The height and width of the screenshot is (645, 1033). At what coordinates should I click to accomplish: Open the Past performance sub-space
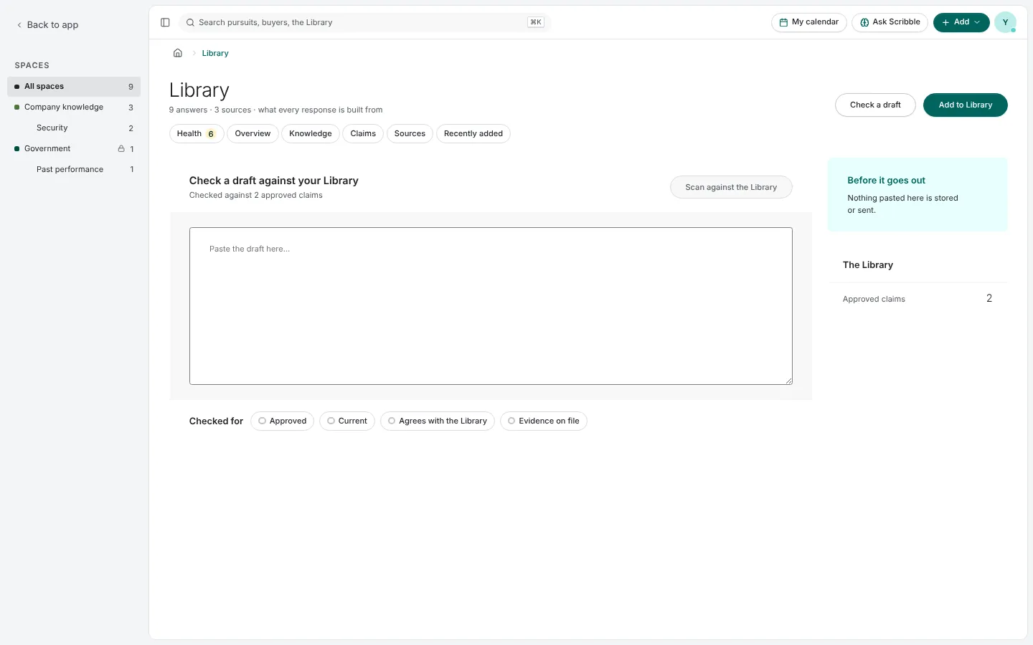(74, 170)
